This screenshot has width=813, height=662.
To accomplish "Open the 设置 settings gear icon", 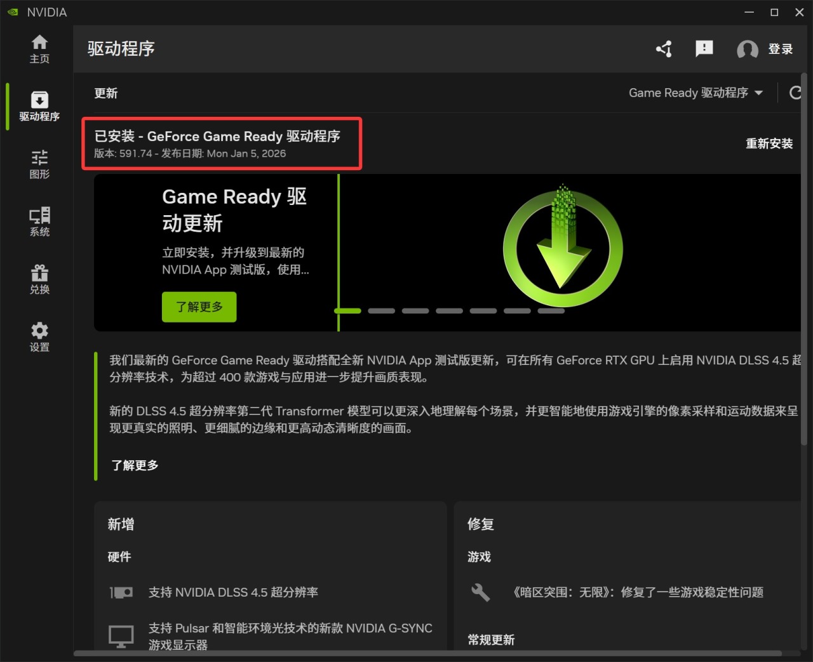I will click(x=39, y=338).
